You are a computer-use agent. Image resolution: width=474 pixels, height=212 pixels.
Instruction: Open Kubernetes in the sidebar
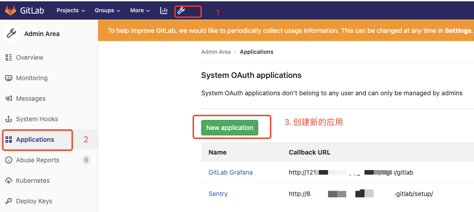point(33,181)
